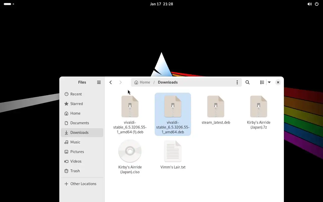Click the Trash bin icon in sidebar

click(x=66, y=171)
